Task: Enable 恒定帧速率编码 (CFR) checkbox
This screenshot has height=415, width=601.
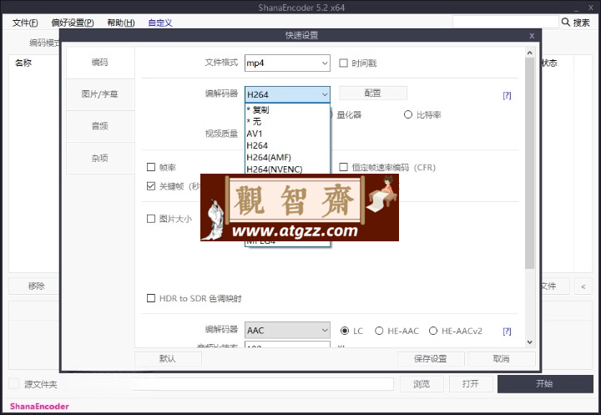Action: click(x=343, y=167)
